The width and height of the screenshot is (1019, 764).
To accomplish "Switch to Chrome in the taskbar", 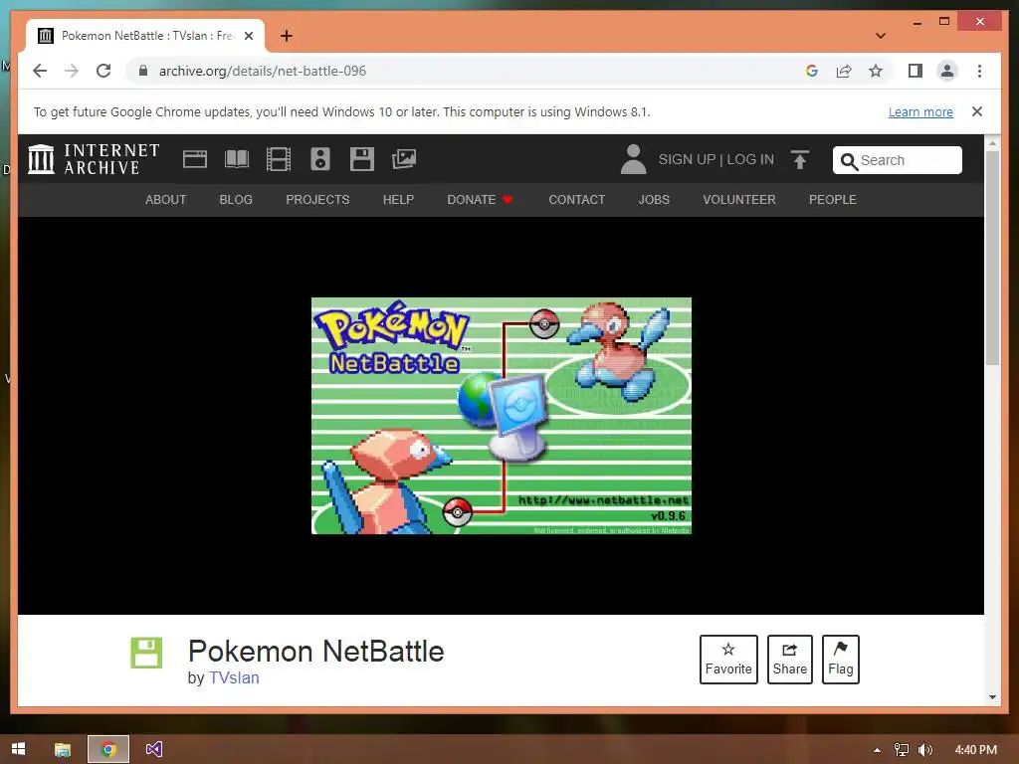I will click(108, 750).
